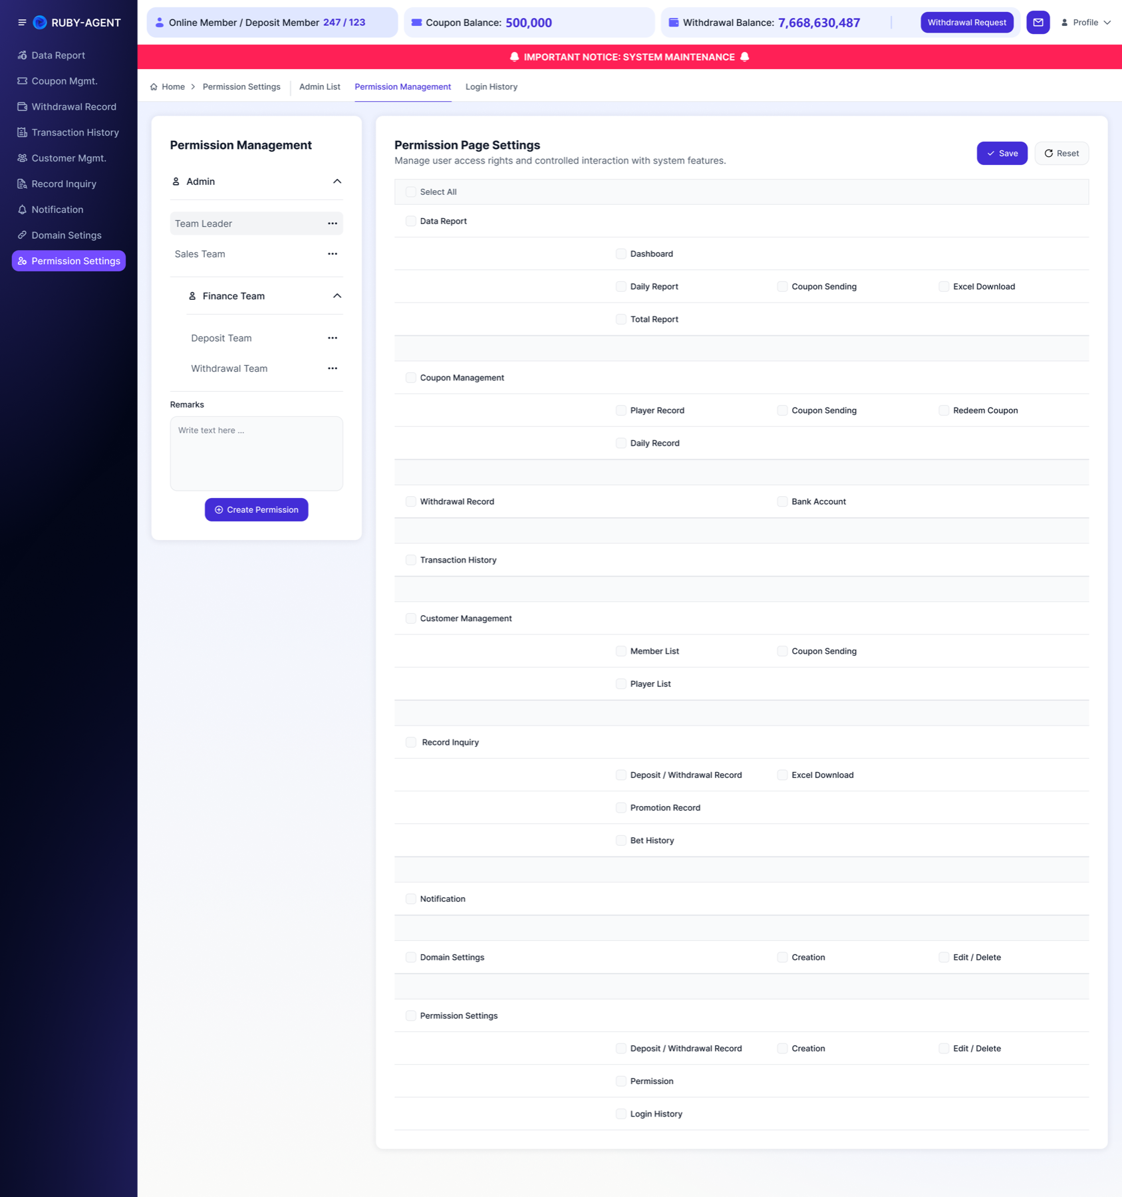
Task: Click the Admin group person icon
Action: pyautogui.click(x=176, y=182)
